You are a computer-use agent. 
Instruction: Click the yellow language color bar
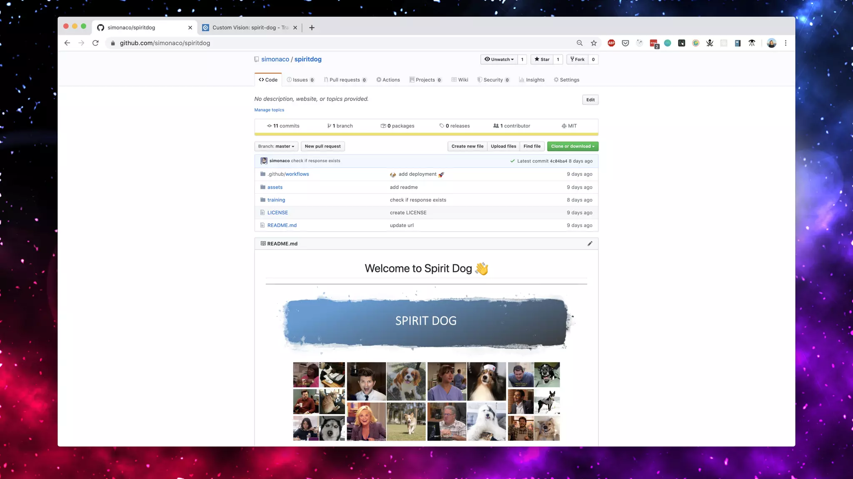coord(426,134)
